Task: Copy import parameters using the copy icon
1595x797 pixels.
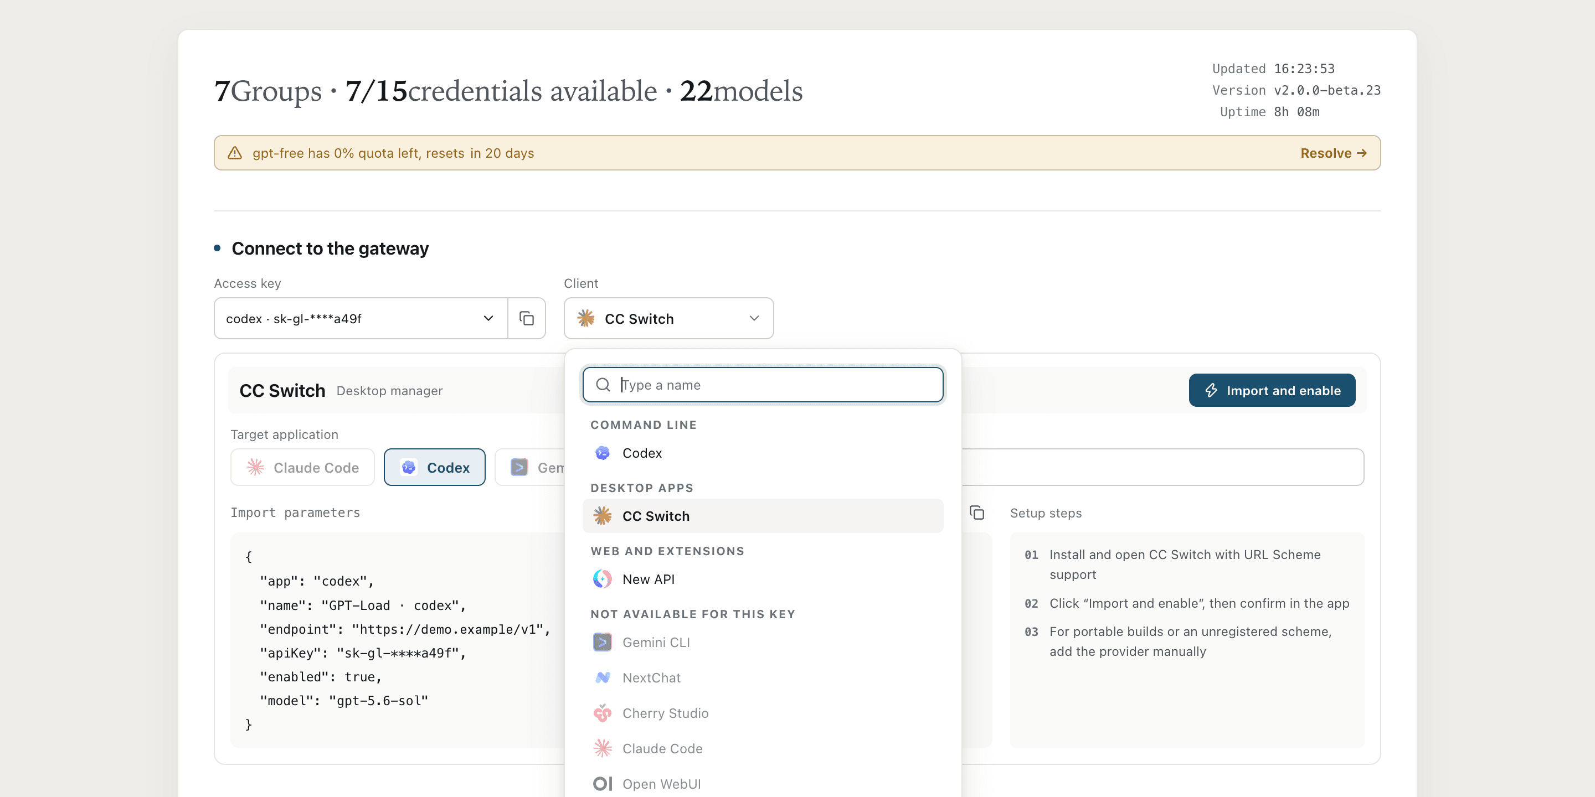Action: click(976, 513)
